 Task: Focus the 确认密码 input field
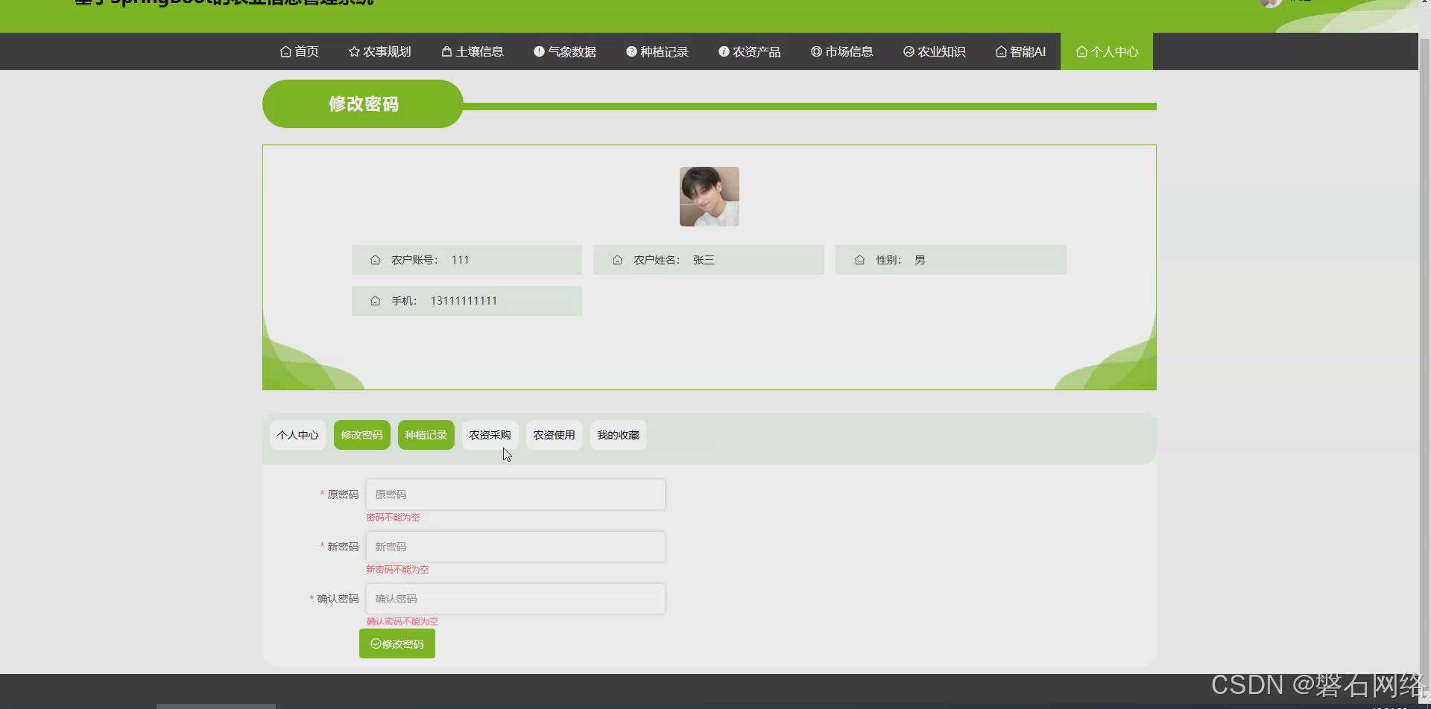point(516,599)
